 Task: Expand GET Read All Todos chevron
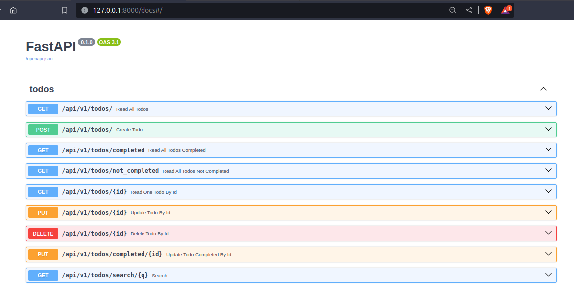point(548,108)
